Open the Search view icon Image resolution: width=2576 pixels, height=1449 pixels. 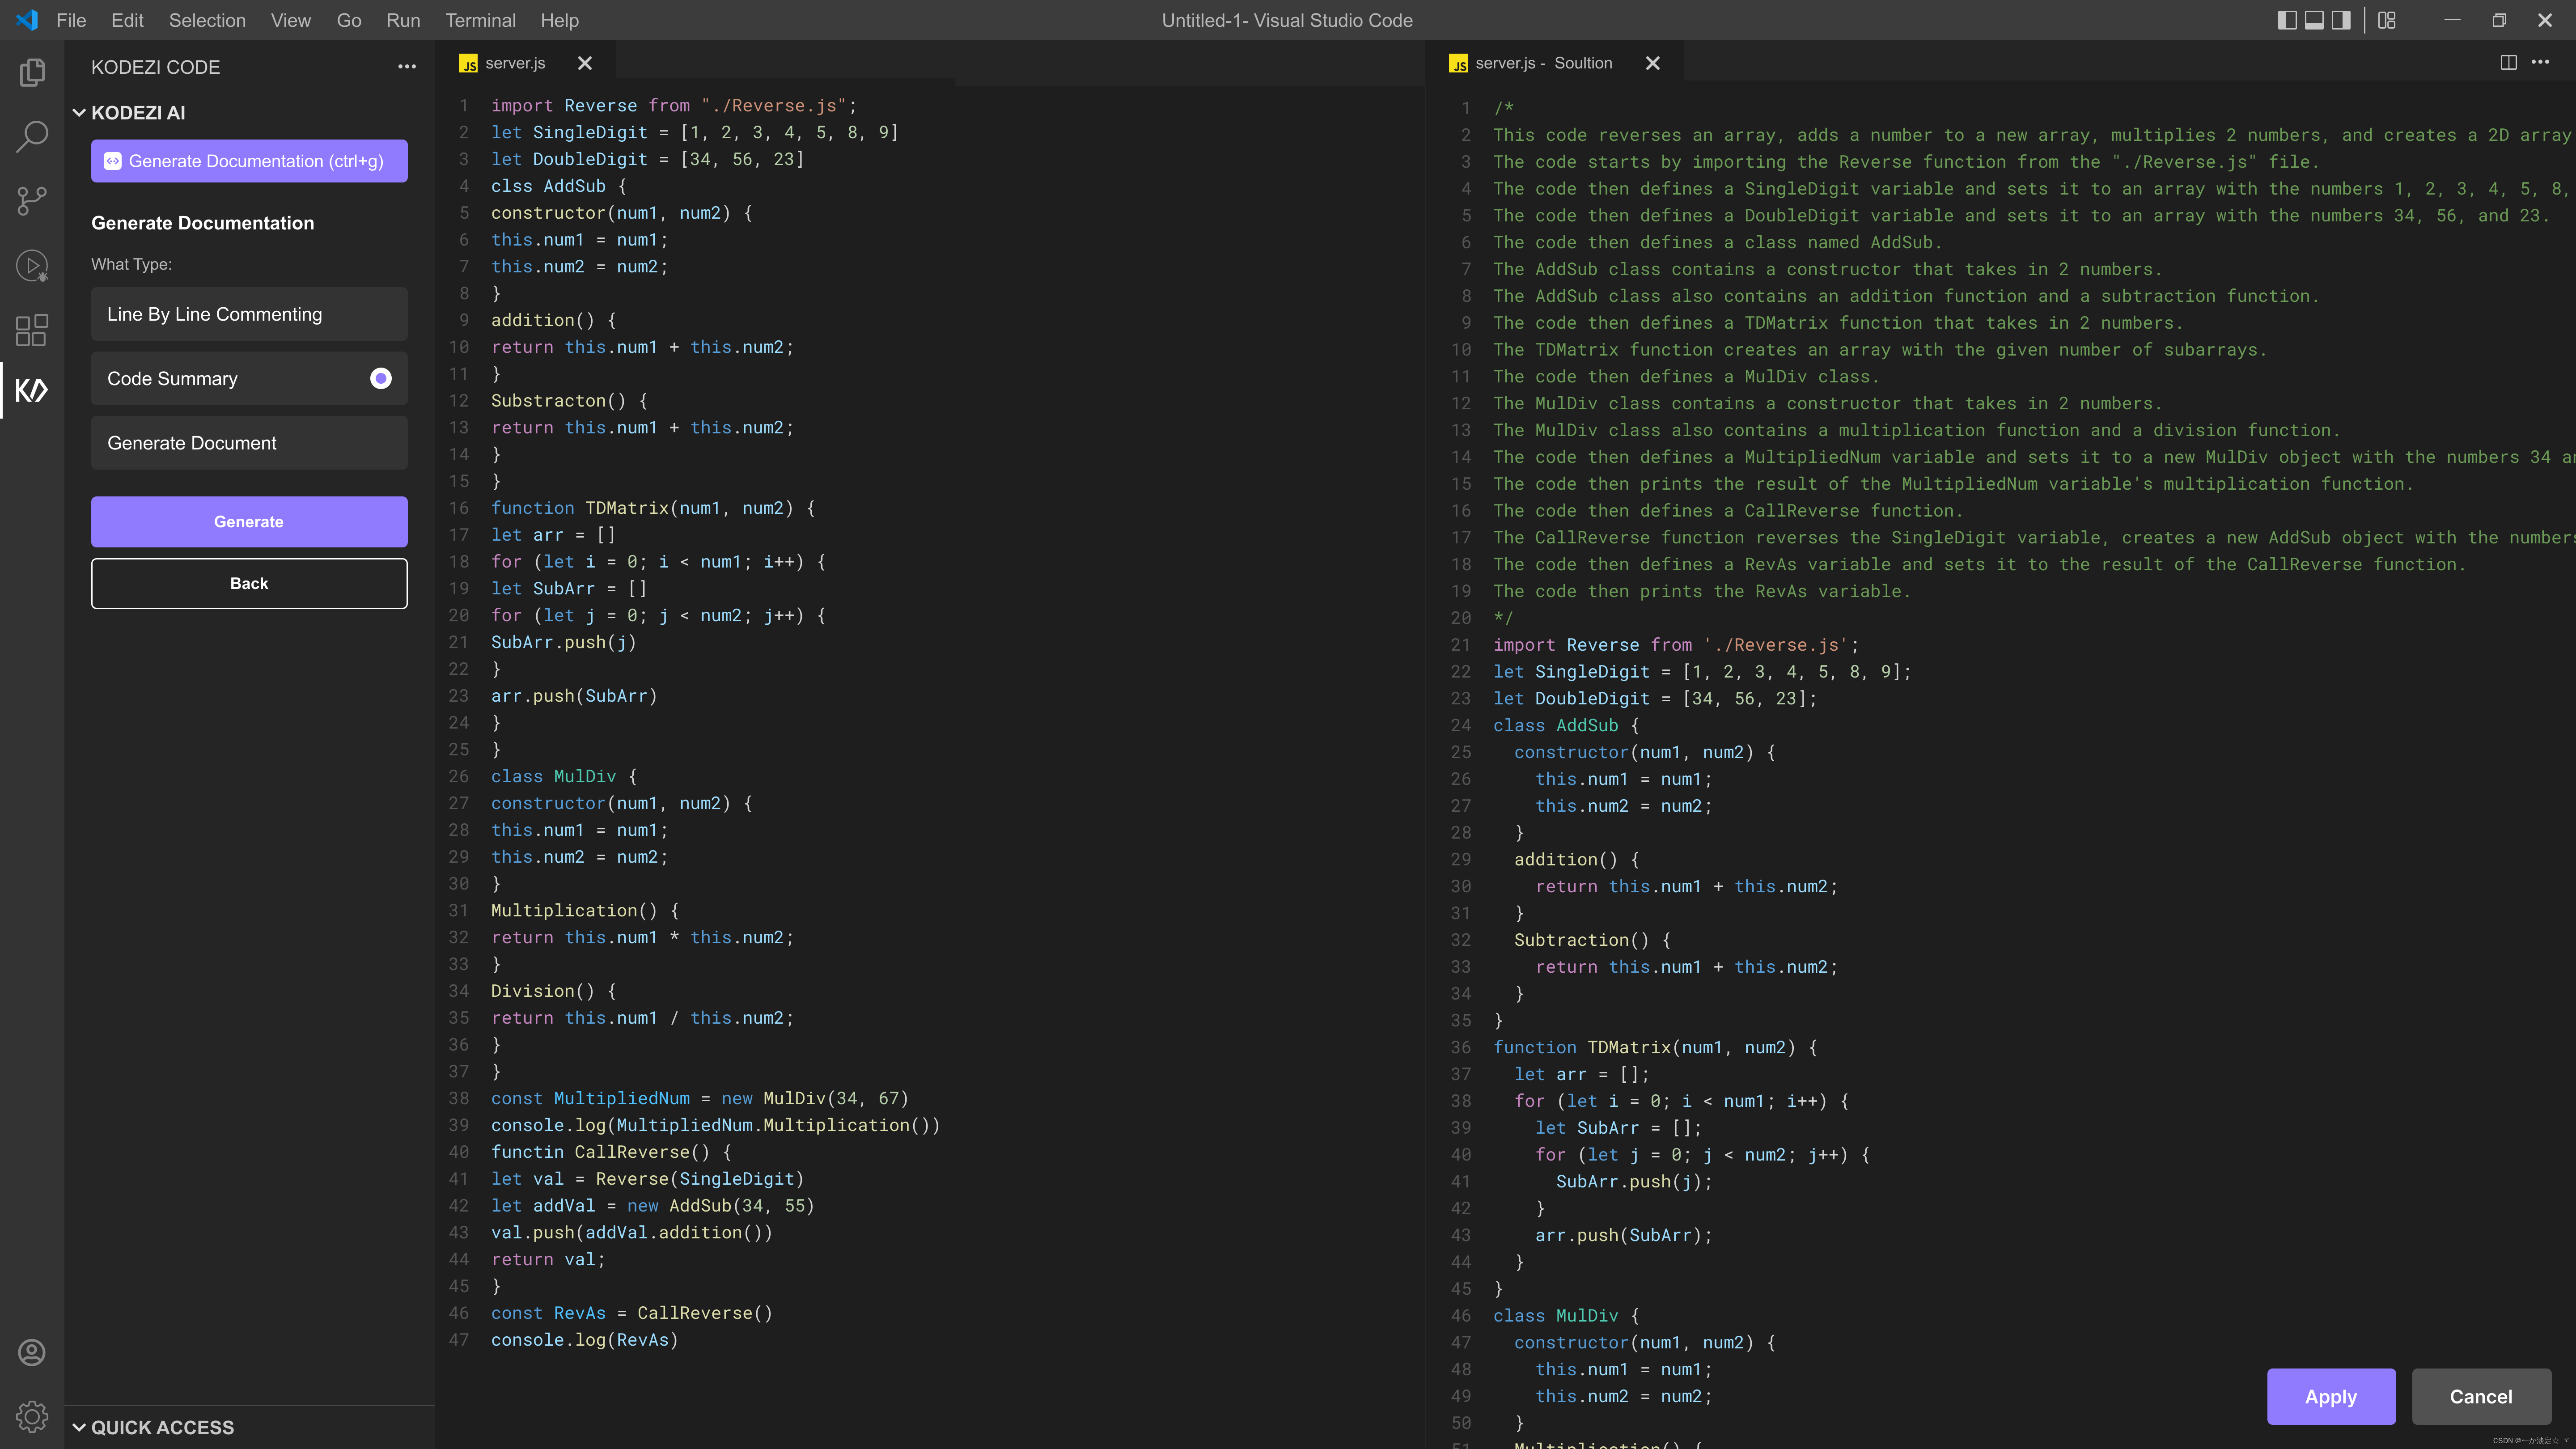pos(32,137)
